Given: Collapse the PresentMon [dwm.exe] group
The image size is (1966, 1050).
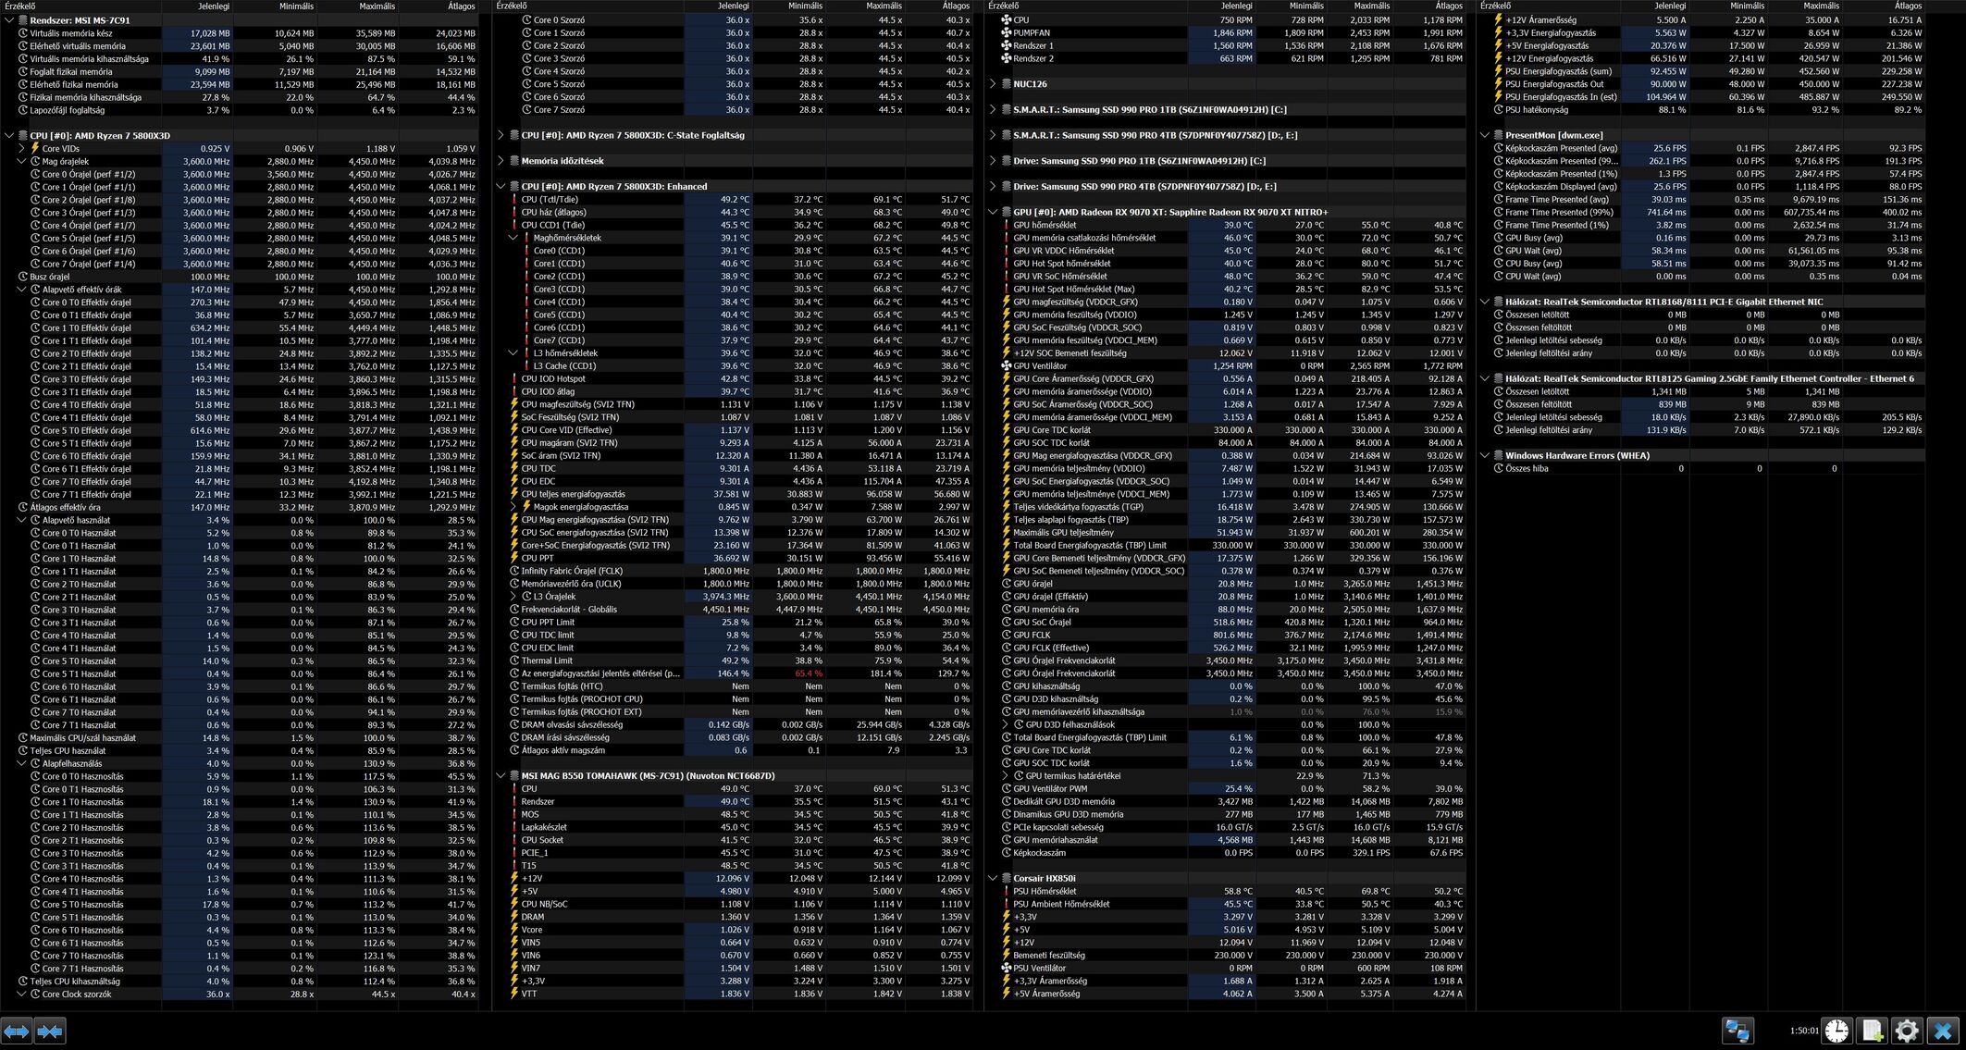Looking at the screenshot, I should point(1485,135).
